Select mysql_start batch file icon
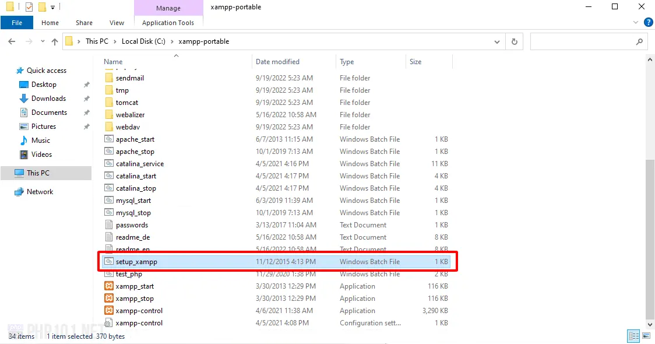 point(108,200)
